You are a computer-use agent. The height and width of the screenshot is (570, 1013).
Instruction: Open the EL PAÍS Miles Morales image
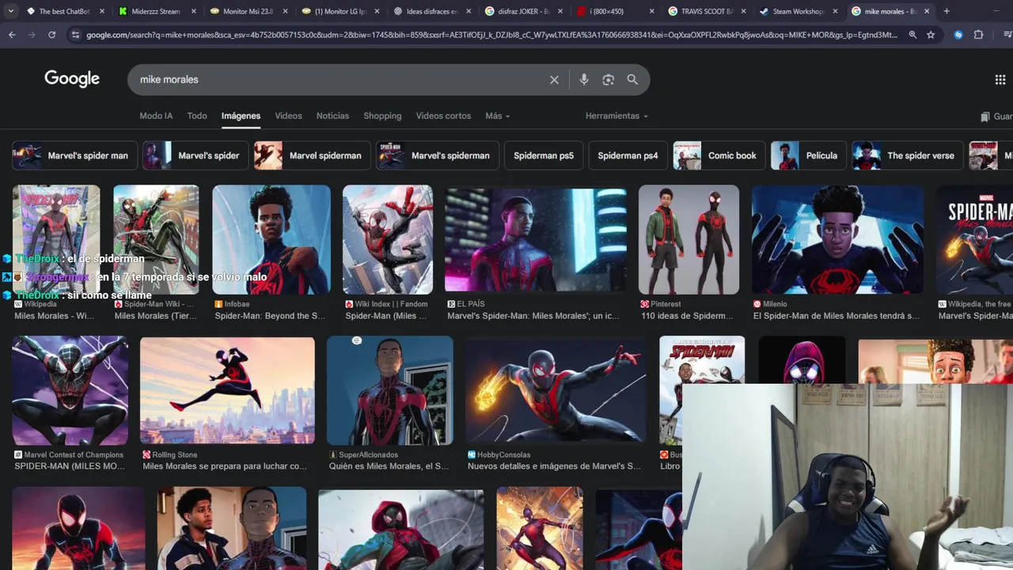(536, 239)
